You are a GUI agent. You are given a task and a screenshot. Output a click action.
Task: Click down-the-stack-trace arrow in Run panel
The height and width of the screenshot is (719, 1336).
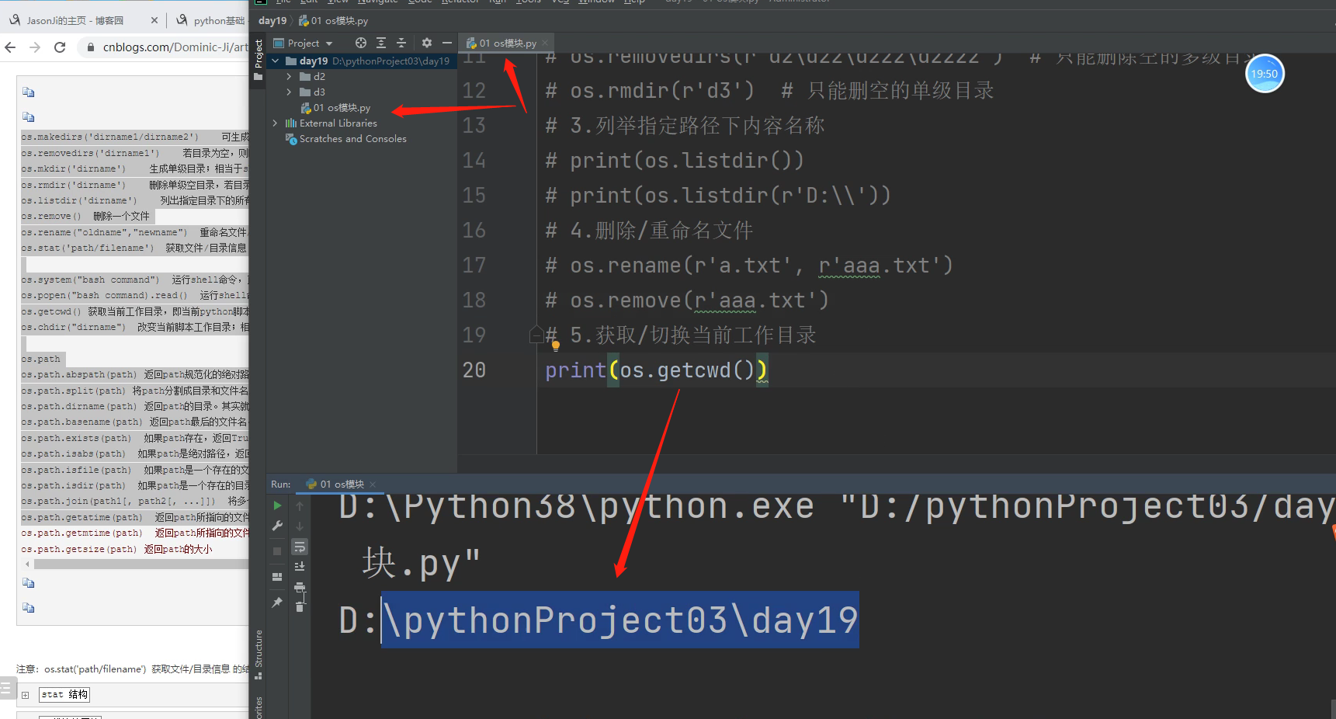point(300,526)
